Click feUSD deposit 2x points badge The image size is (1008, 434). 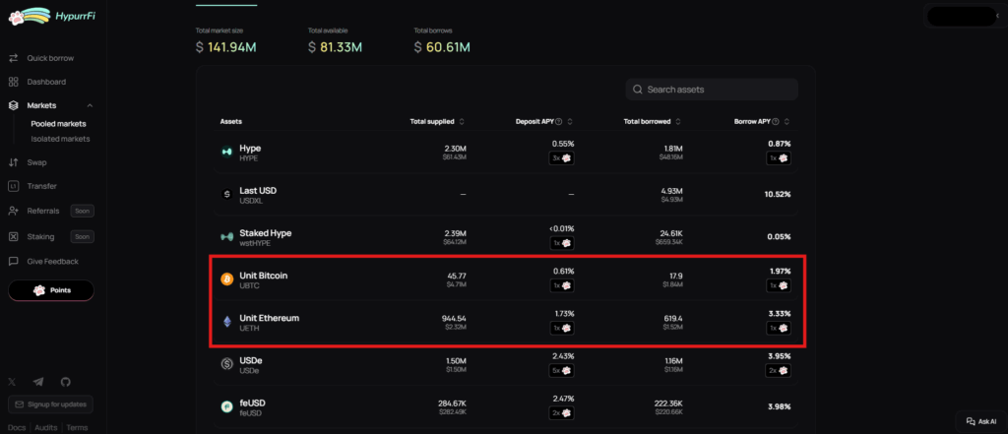[x=562, y=412]
